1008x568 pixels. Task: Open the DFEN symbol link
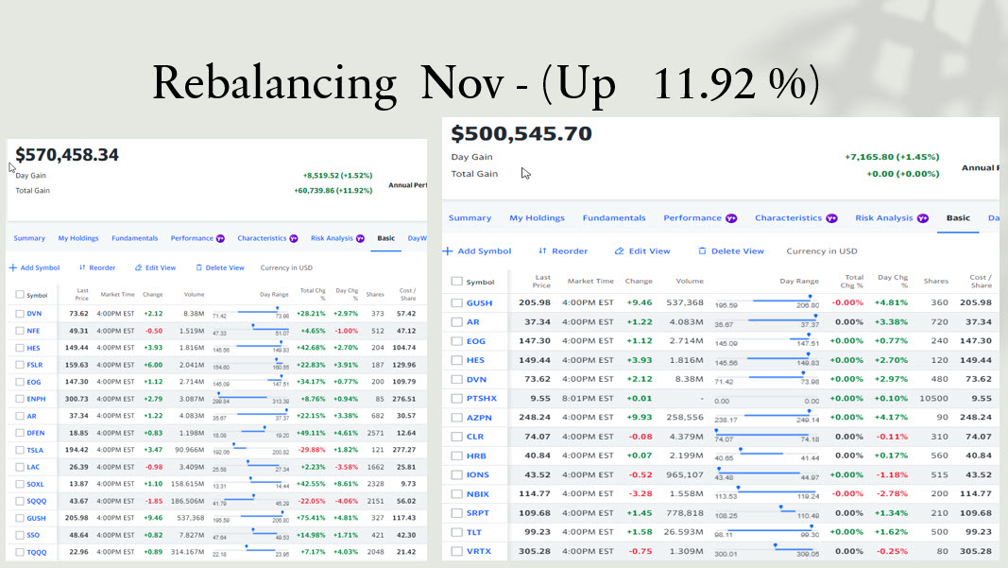point(35,433)
